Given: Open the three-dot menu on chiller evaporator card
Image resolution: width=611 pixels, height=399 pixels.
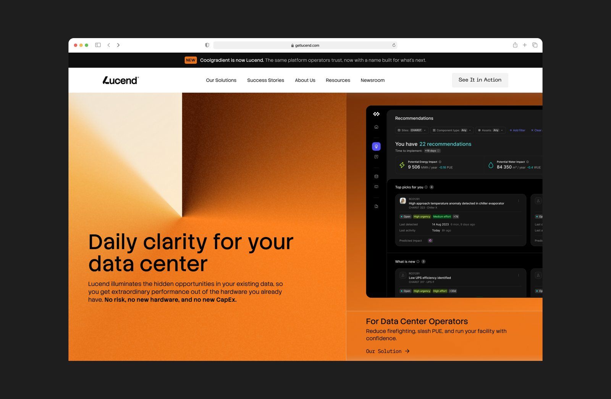Looking at the screenshot, I should (519, 201).
